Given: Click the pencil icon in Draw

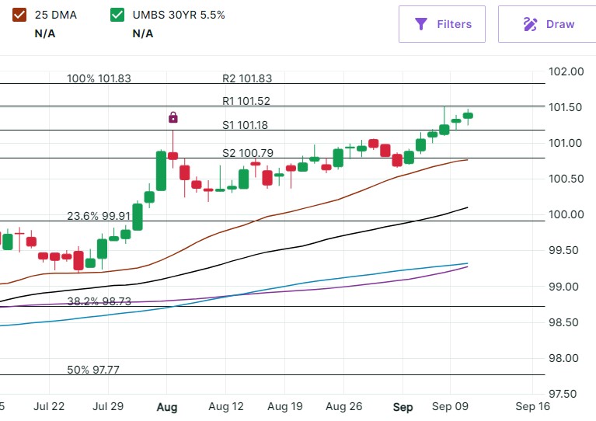Looking at the screenshot, I should click(531, 24).
